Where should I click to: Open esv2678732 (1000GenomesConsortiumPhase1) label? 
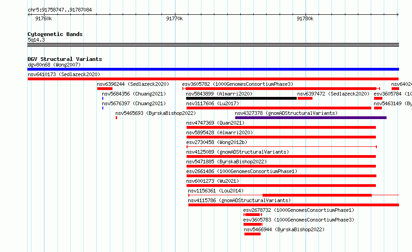tap(299, 210)
